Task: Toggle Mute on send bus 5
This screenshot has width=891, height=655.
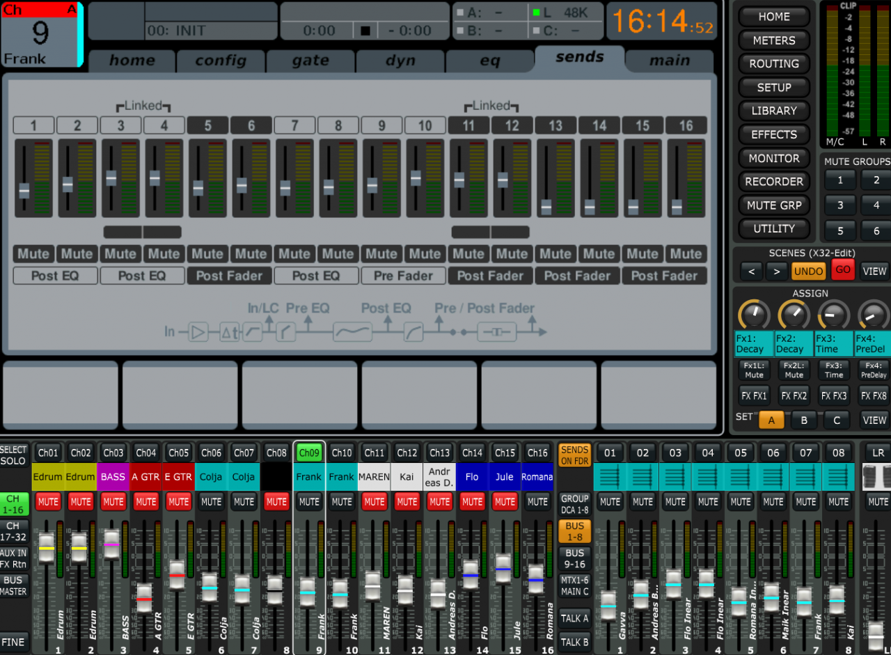Action: pos(207,254)
